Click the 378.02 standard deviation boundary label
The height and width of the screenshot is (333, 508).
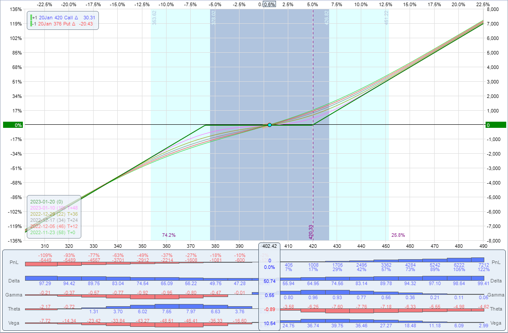(x=213, y=18)
